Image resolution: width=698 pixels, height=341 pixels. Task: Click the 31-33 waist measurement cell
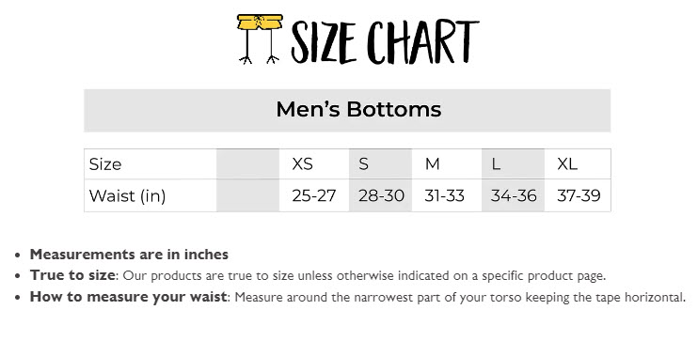[x=447, y=195]
